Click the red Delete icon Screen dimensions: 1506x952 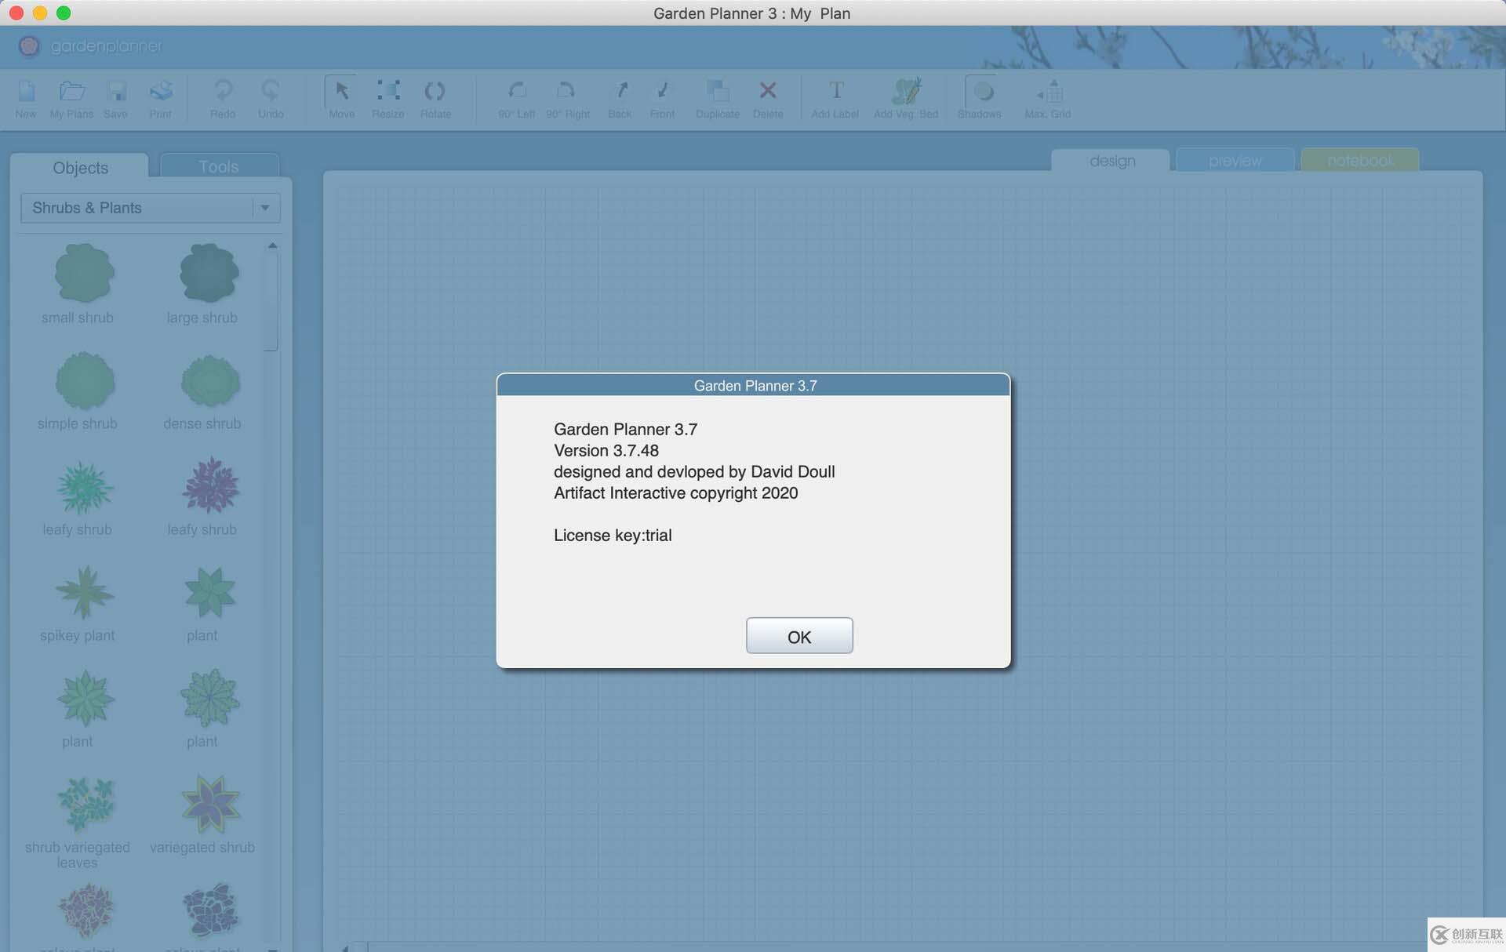pyautogui.click(x=768, y=90)
